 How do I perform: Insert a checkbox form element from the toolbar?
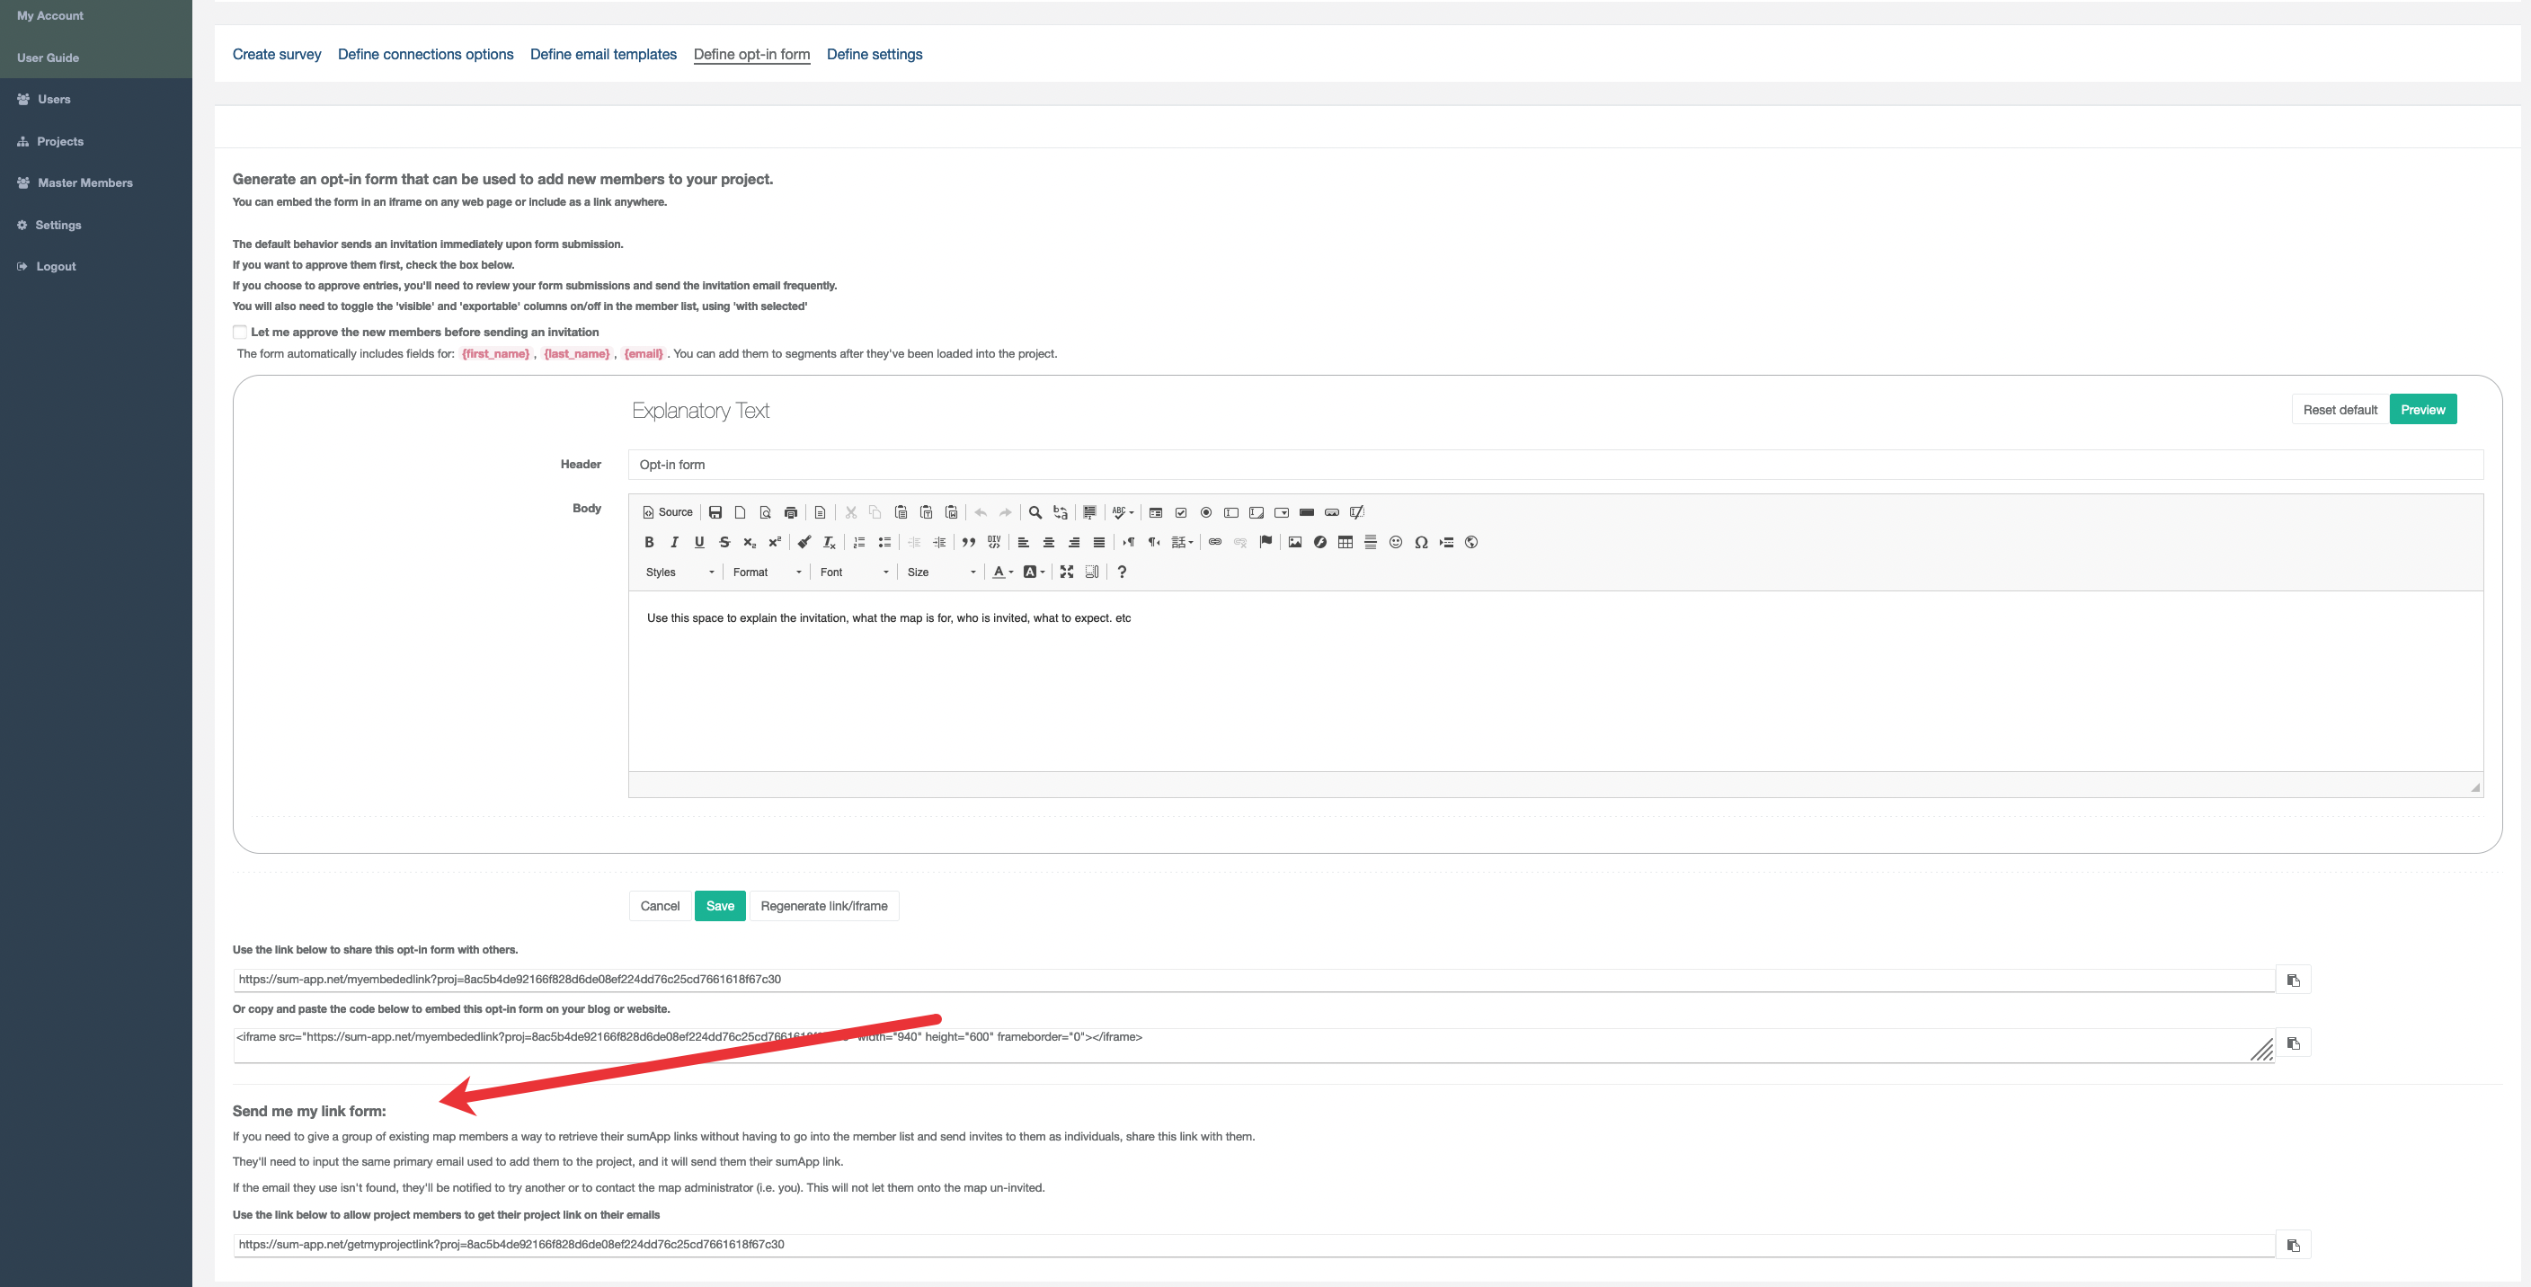click(1181, 512)
